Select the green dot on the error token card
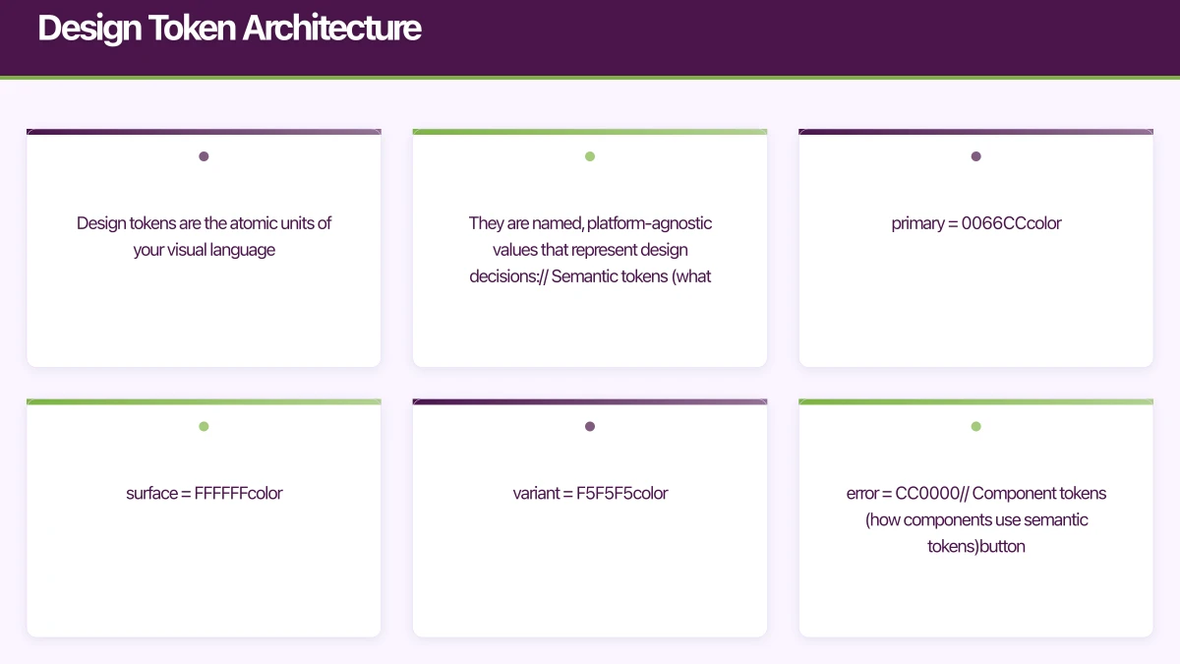 (x=975, y=426)
